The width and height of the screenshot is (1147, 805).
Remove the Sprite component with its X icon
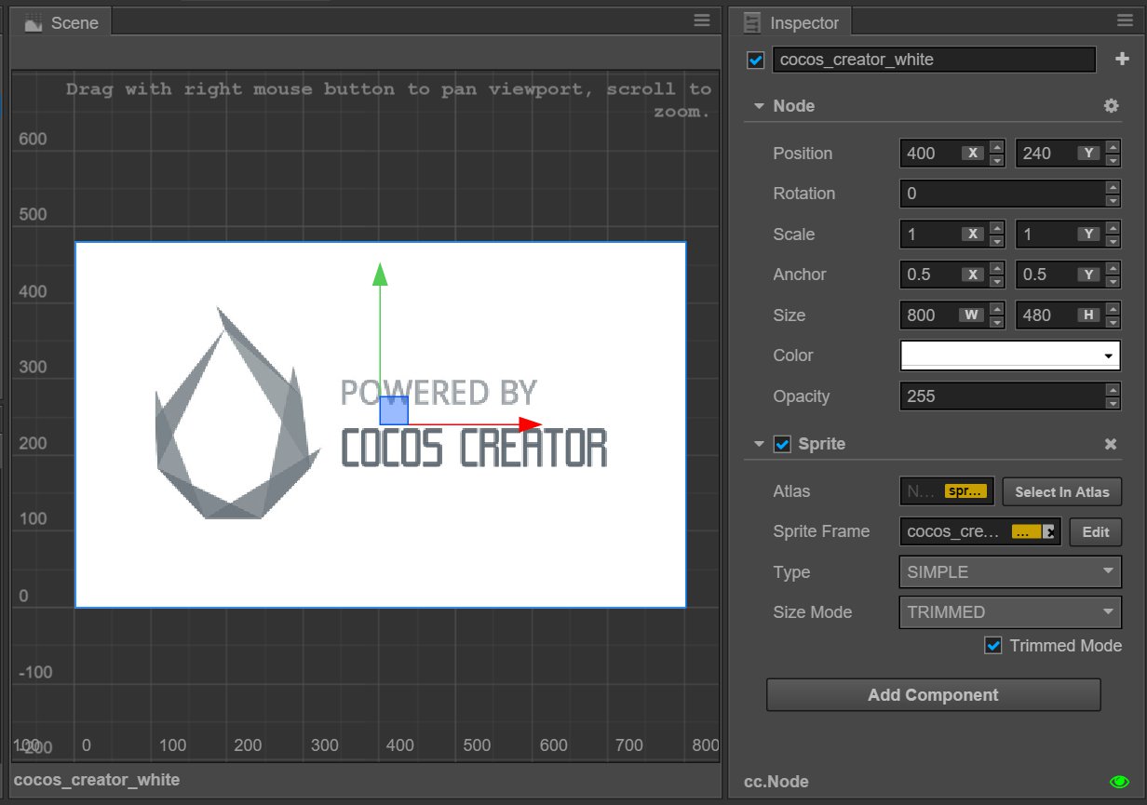(x=1111, y=444)
